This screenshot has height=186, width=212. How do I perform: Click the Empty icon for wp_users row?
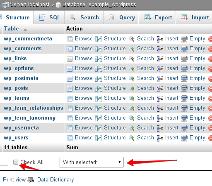pos(184,138)
